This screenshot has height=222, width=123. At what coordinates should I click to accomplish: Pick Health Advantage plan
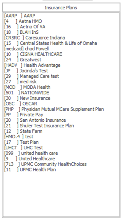click(x=32, y=65)
